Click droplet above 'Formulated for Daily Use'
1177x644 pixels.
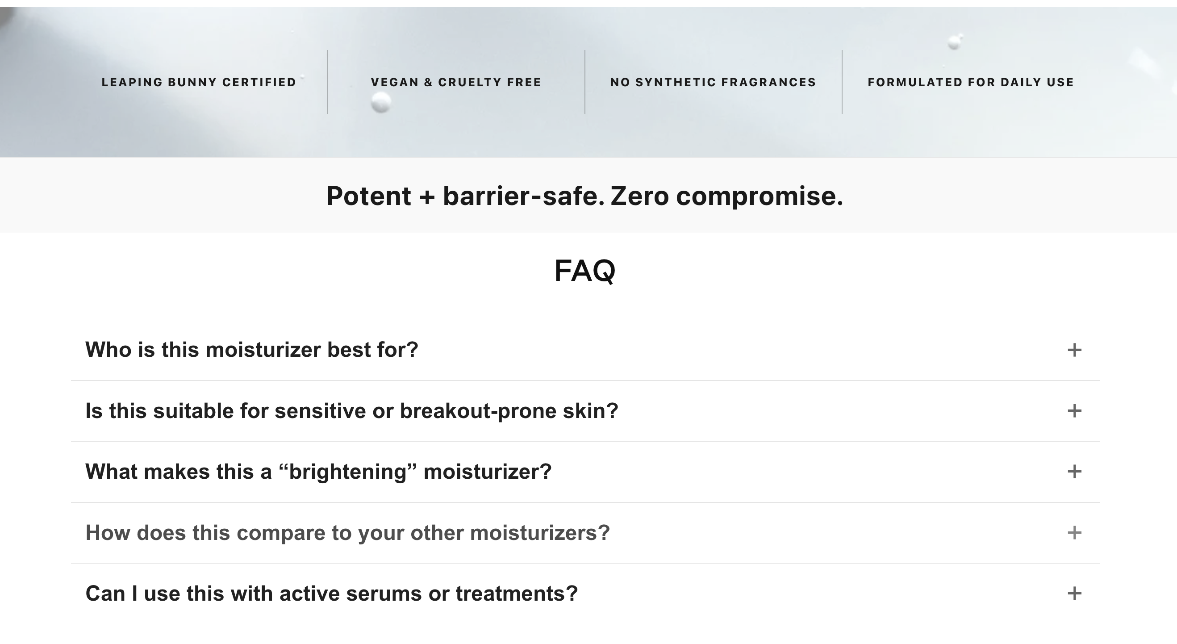[x=955, y=42]
